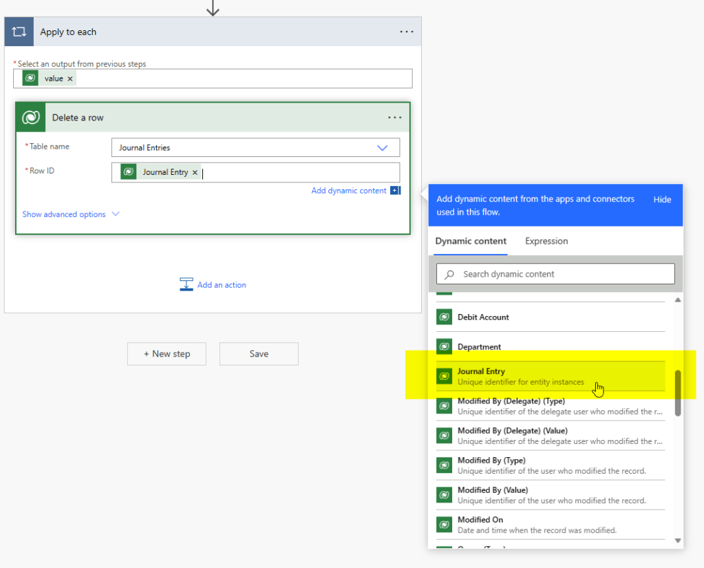Select the Debit Account dynamic content item
The width and height of the screenshot is (704, 568).
click(x=483, y=317)
